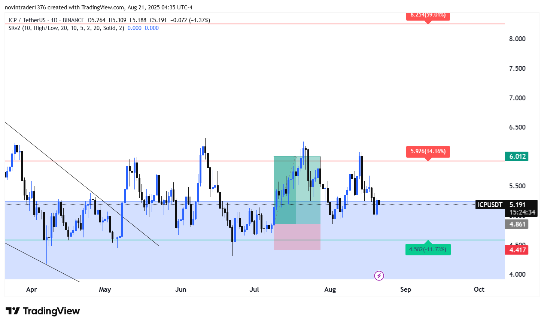Screen dimensions: 544x325
Task: Click the L5.188 low value in header
Action: click(x=138, y=20)
